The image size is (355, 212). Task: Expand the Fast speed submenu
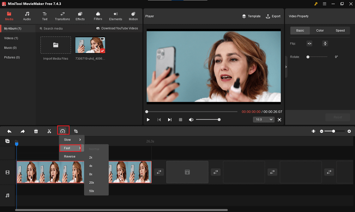tap(72, 148)
